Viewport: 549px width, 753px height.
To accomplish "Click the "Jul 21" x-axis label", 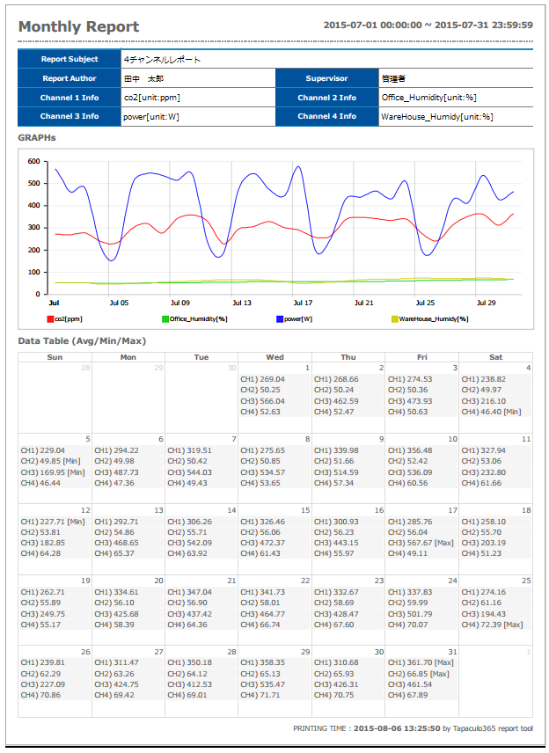I will point(363,303).
